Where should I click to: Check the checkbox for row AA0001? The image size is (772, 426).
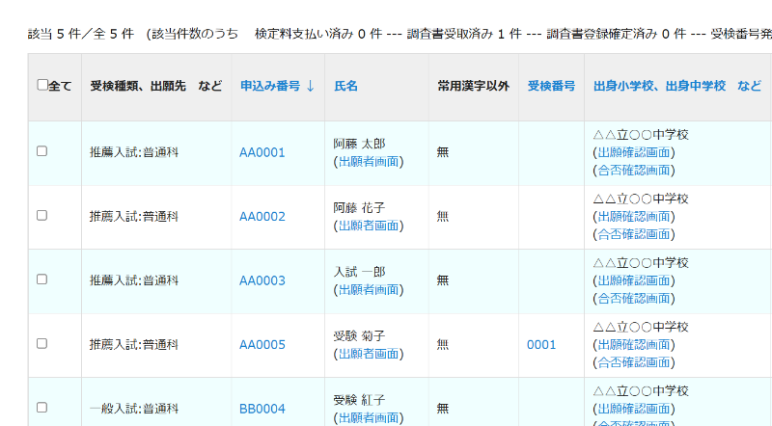pos(41,151)
